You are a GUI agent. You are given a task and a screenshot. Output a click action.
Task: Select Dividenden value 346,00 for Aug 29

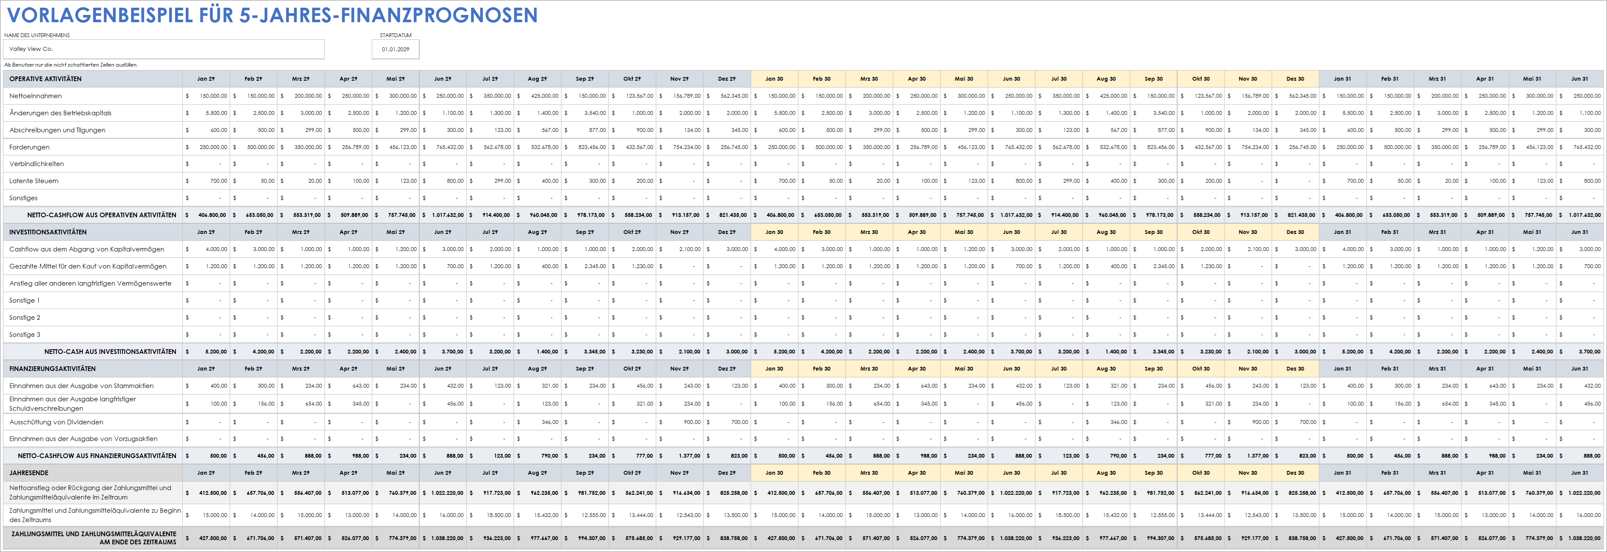(538, 422)
